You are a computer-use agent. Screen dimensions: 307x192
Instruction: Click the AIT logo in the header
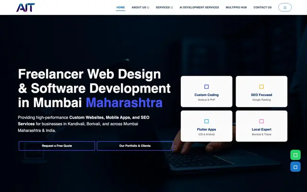[x=25, y=8]
